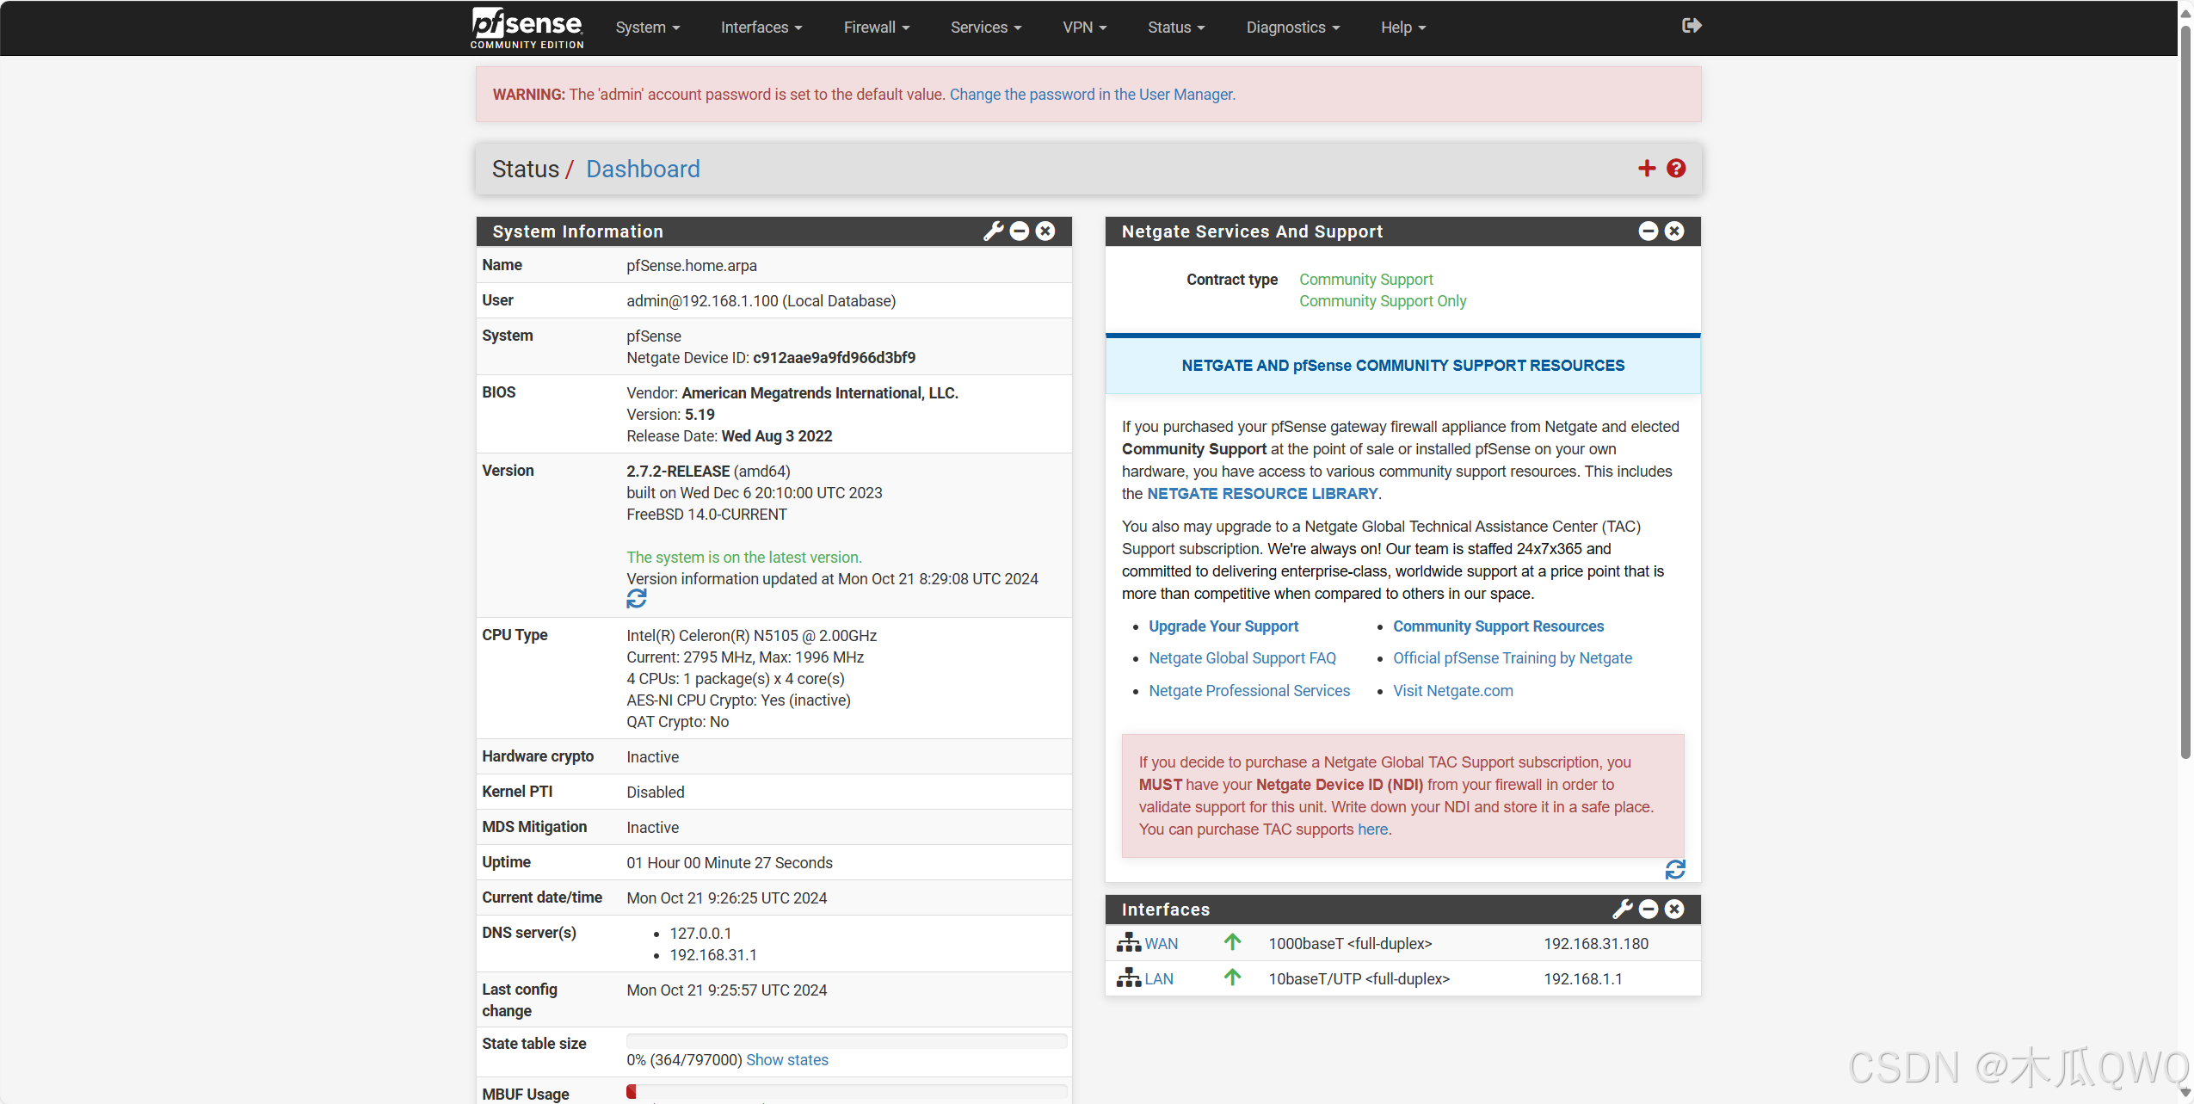Click the page vertical scrollbar
The width and height of the screenshot is (2194, 1104).
point(2185,392)
